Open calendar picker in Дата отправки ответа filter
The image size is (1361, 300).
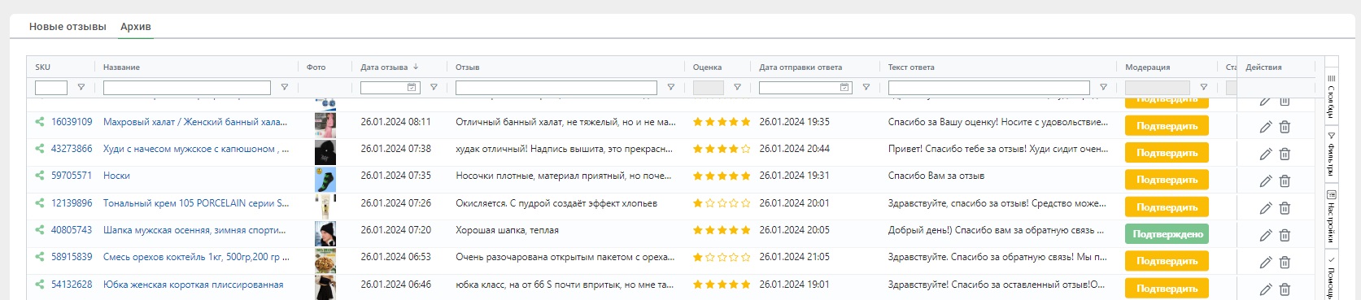(x=844, y=88)
